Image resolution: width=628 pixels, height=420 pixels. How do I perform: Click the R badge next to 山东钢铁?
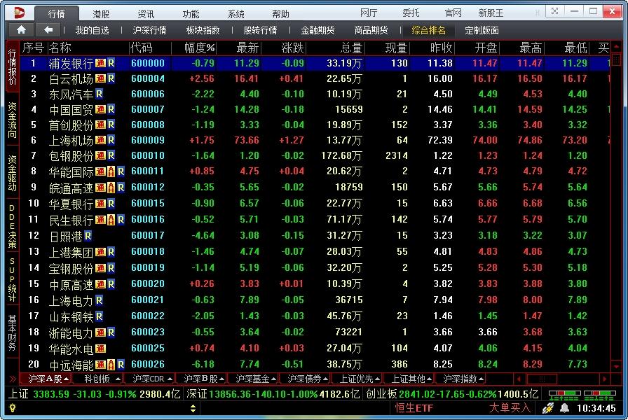click(x=99, y=316)
